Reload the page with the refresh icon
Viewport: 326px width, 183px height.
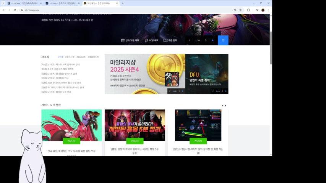pyautogui.click(x=15, y=10)
